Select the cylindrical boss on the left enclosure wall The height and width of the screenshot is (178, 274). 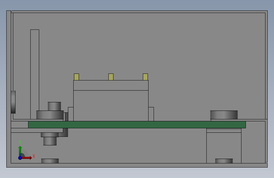point(13,102)
